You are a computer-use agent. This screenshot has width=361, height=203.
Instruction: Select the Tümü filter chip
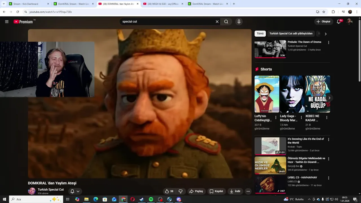pos(260,34)
